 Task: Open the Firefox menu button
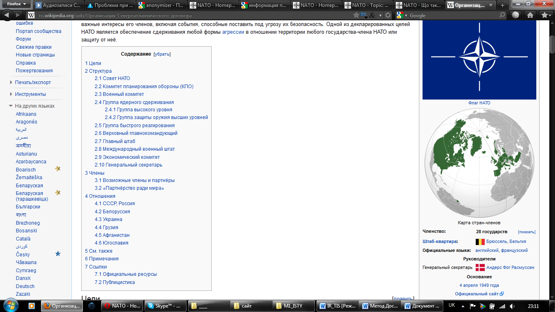click(x=16, y=4)
